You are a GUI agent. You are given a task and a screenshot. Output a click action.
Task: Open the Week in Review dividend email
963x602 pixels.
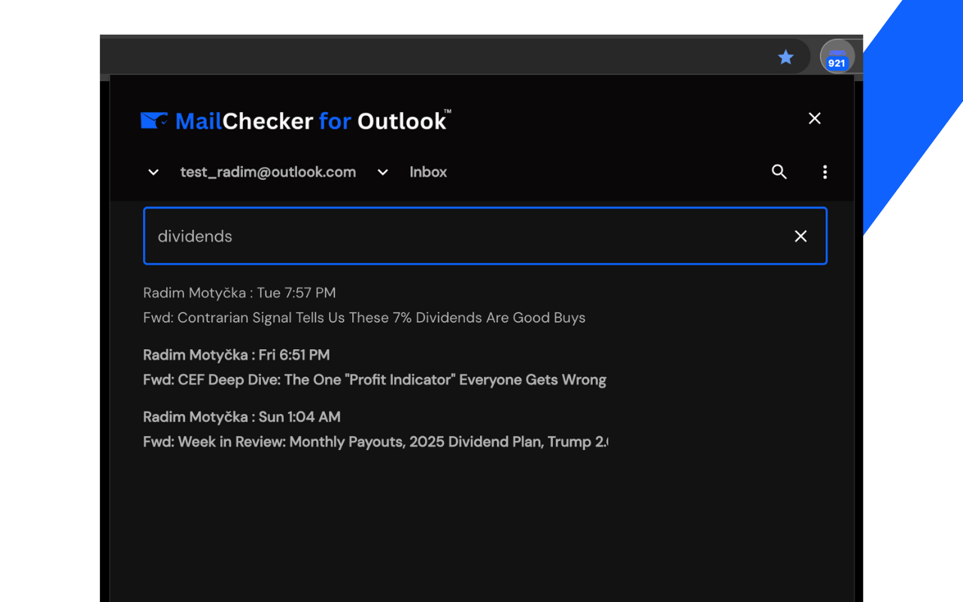tap(375, 442)
